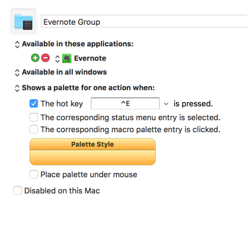Click the Disabled on this Mac label
247x229 pixels.
tap(62, 191)
